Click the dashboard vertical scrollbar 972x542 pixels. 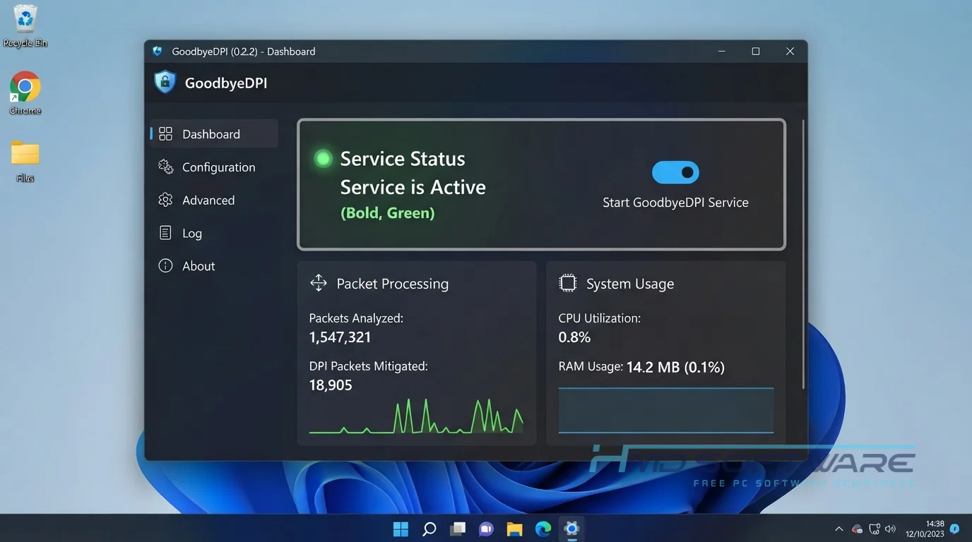click(x=804, y=254)
